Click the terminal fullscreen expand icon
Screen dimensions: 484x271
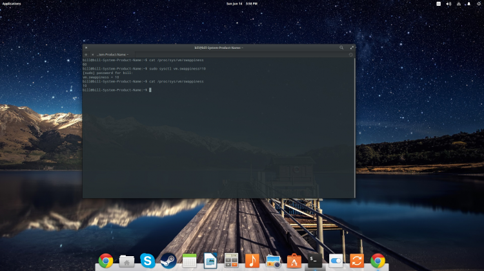pos(352,48)
